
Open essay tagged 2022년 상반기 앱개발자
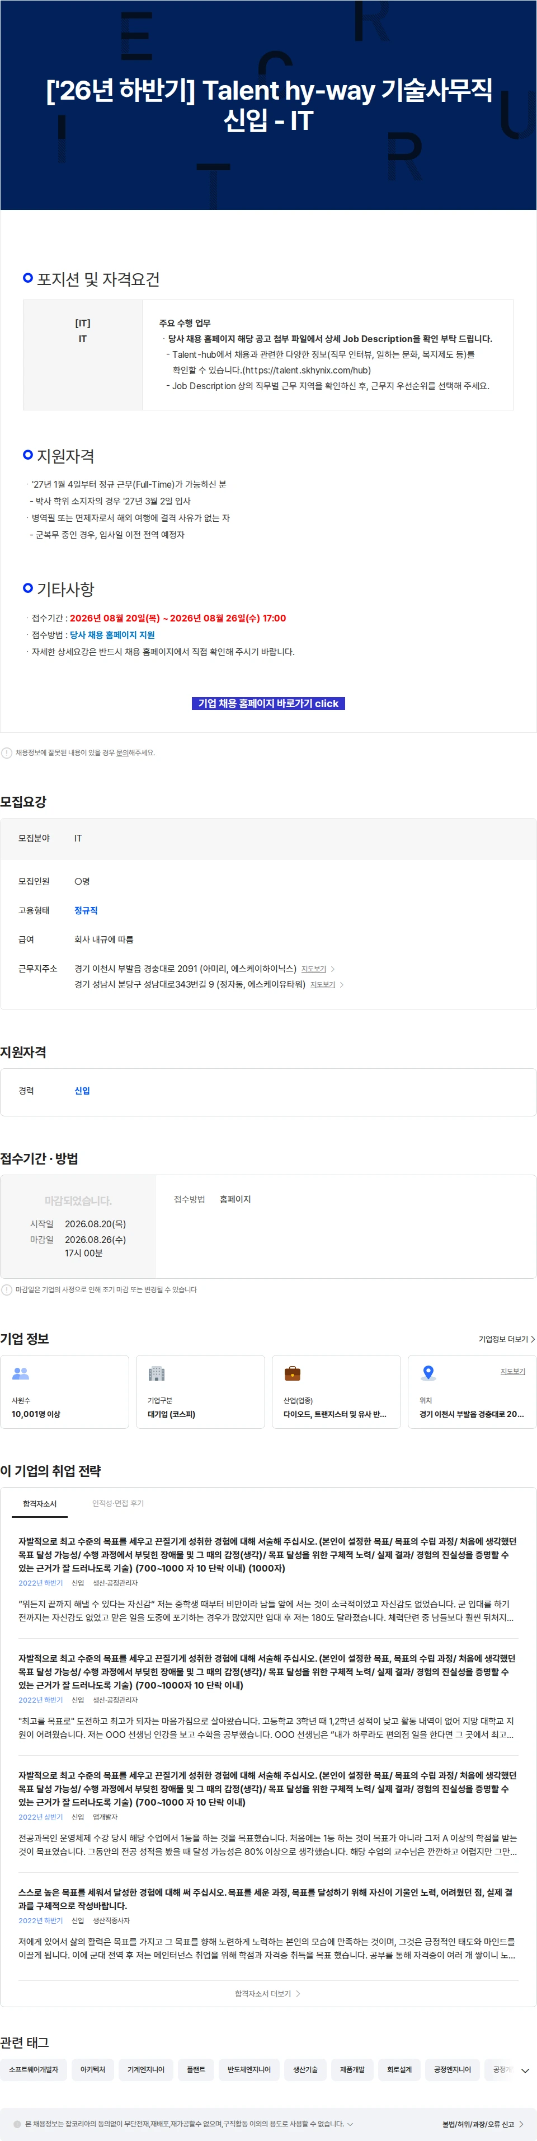point(268,1813)
